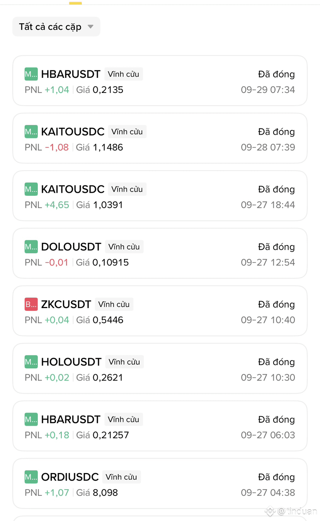Tap the green M badge beside HBARUSDT closed 09-29
The width and height of the screenshot is (320, 521).
click(31, 74)
